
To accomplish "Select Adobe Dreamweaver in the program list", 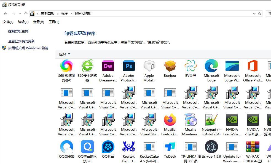I will point(108,66).
